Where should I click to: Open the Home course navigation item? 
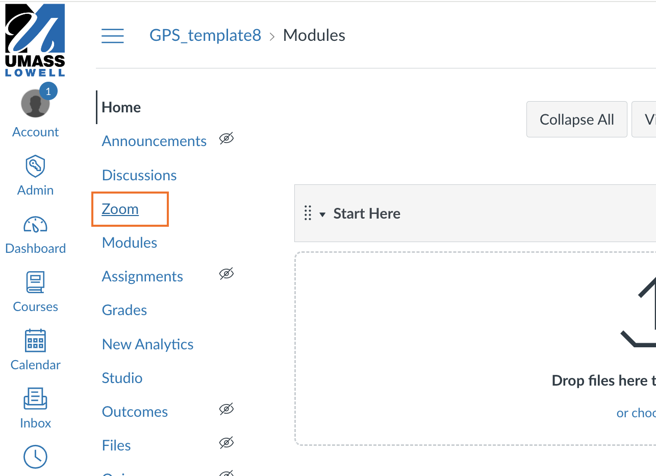pos(121,107)
